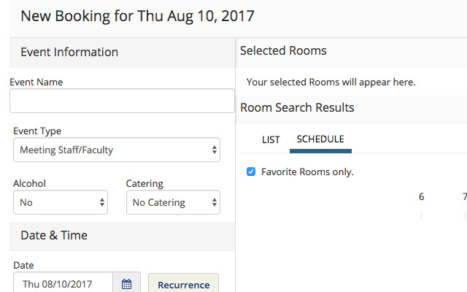Click the Event Name text field
The width and height of the screenshot is (467, 292).
(122, 101)
